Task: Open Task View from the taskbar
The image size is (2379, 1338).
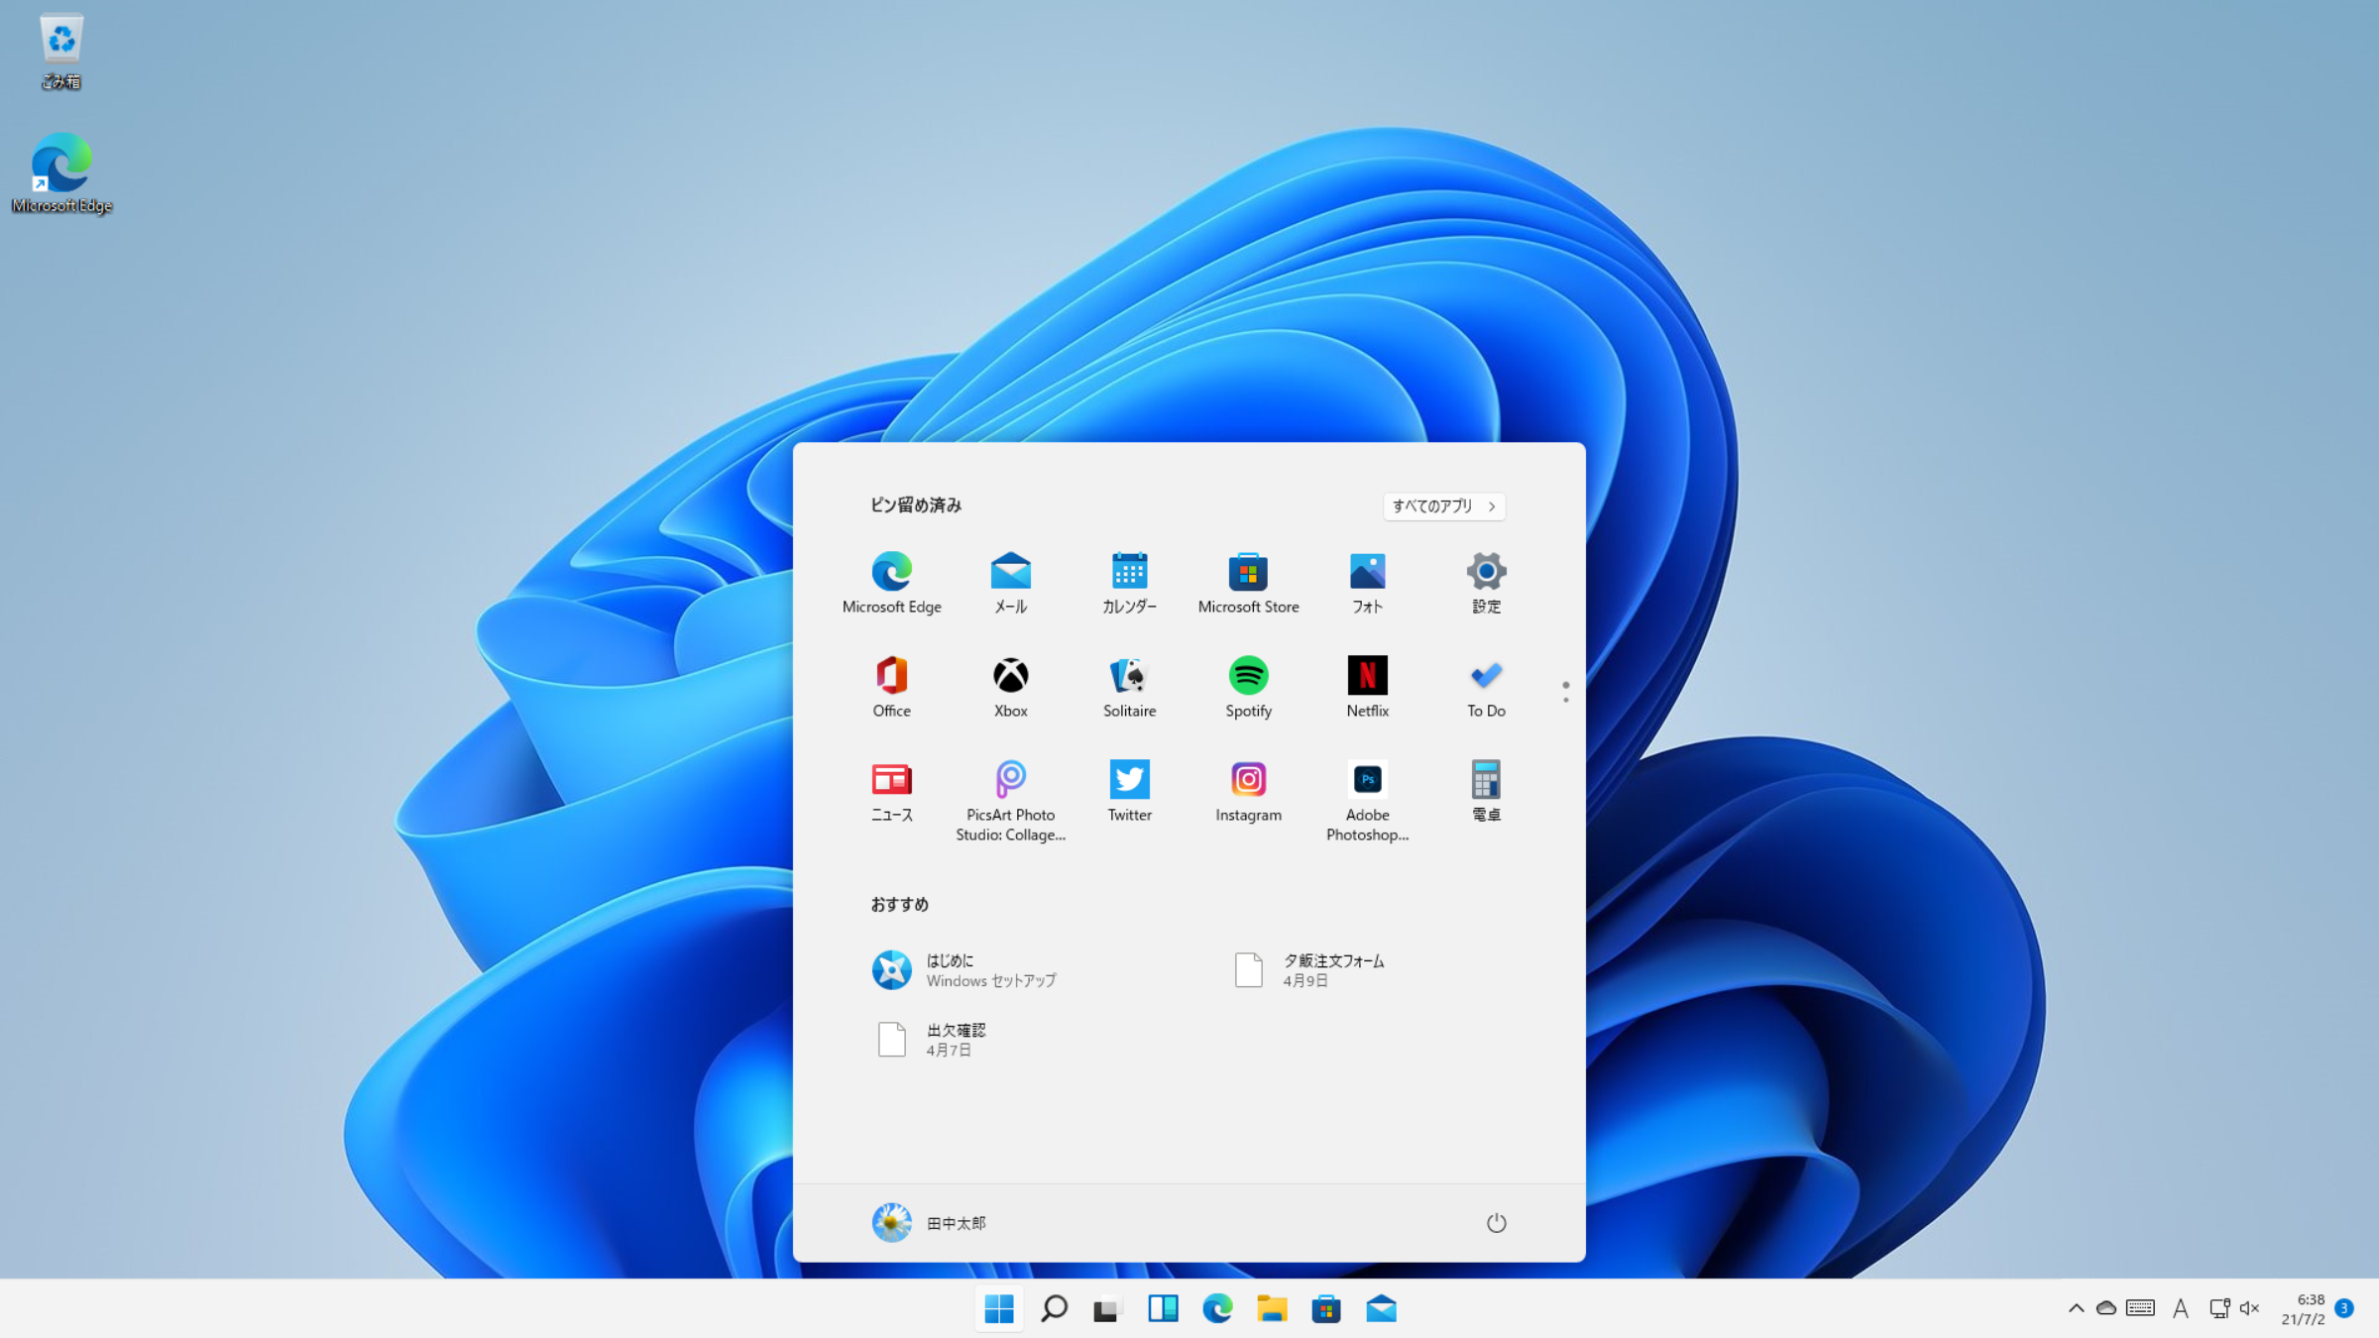Action: [1109, 1308]
